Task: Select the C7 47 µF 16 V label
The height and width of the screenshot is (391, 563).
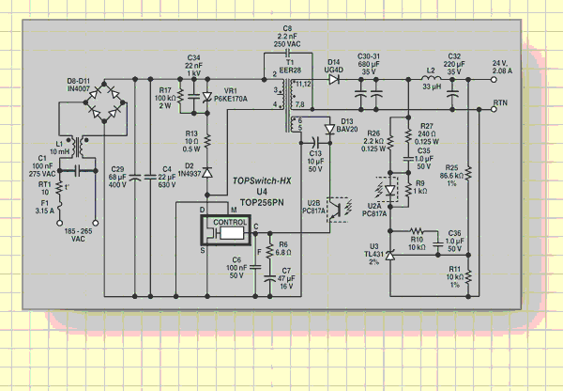Action: tap(286, 278)
